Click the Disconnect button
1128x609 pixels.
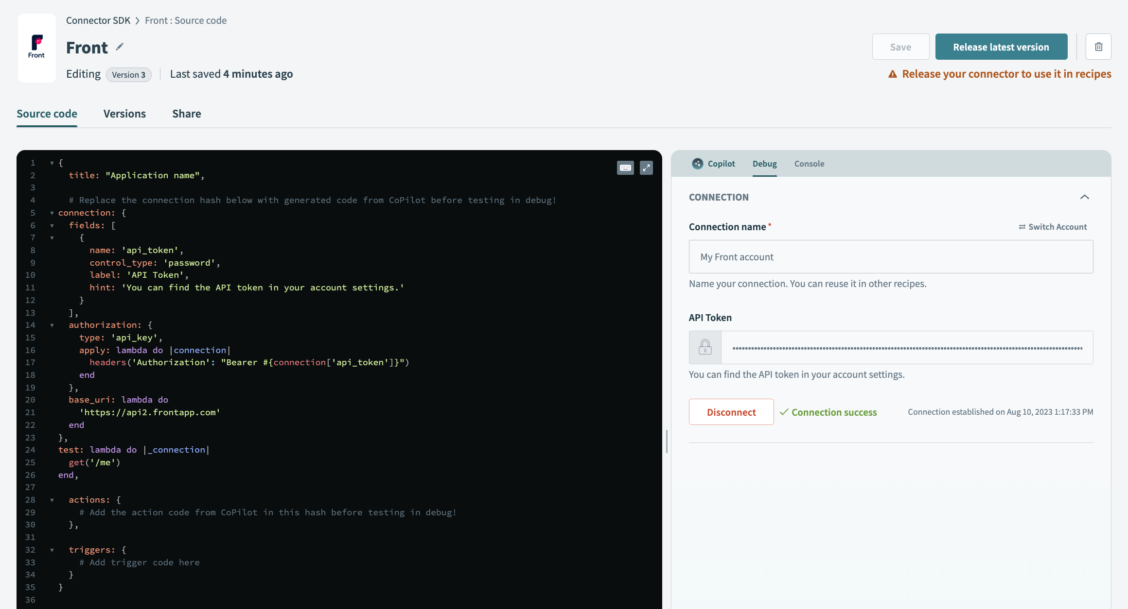coord(731,412)
